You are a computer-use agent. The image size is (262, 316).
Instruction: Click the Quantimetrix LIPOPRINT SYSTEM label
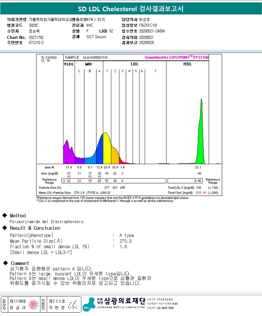pos(177,57)
